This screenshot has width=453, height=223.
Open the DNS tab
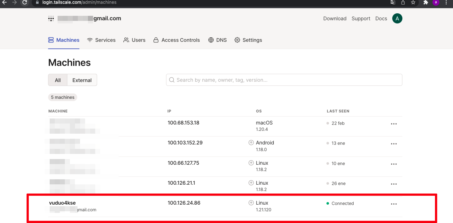(218, 40)
